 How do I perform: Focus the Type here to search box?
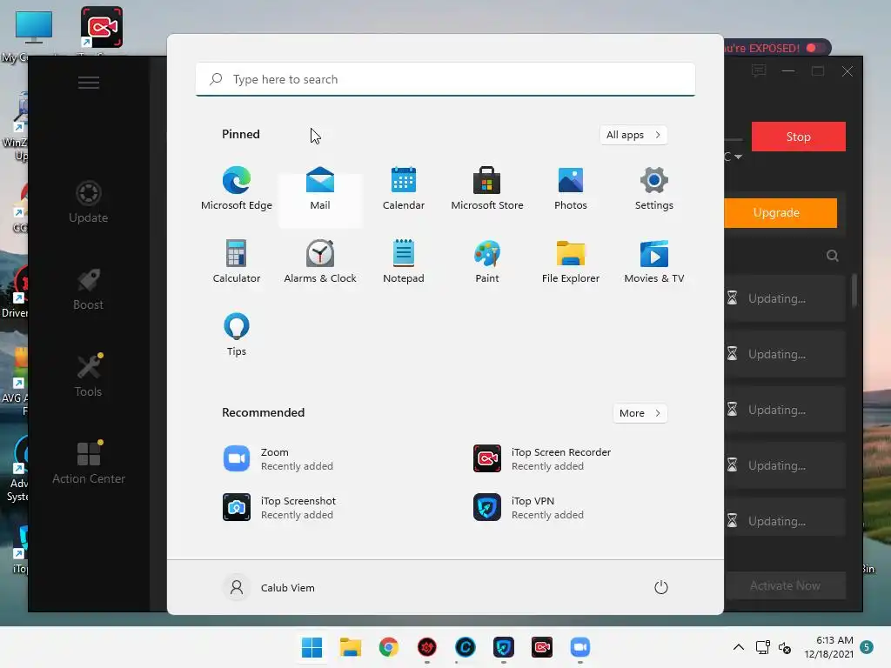[445, 79]
